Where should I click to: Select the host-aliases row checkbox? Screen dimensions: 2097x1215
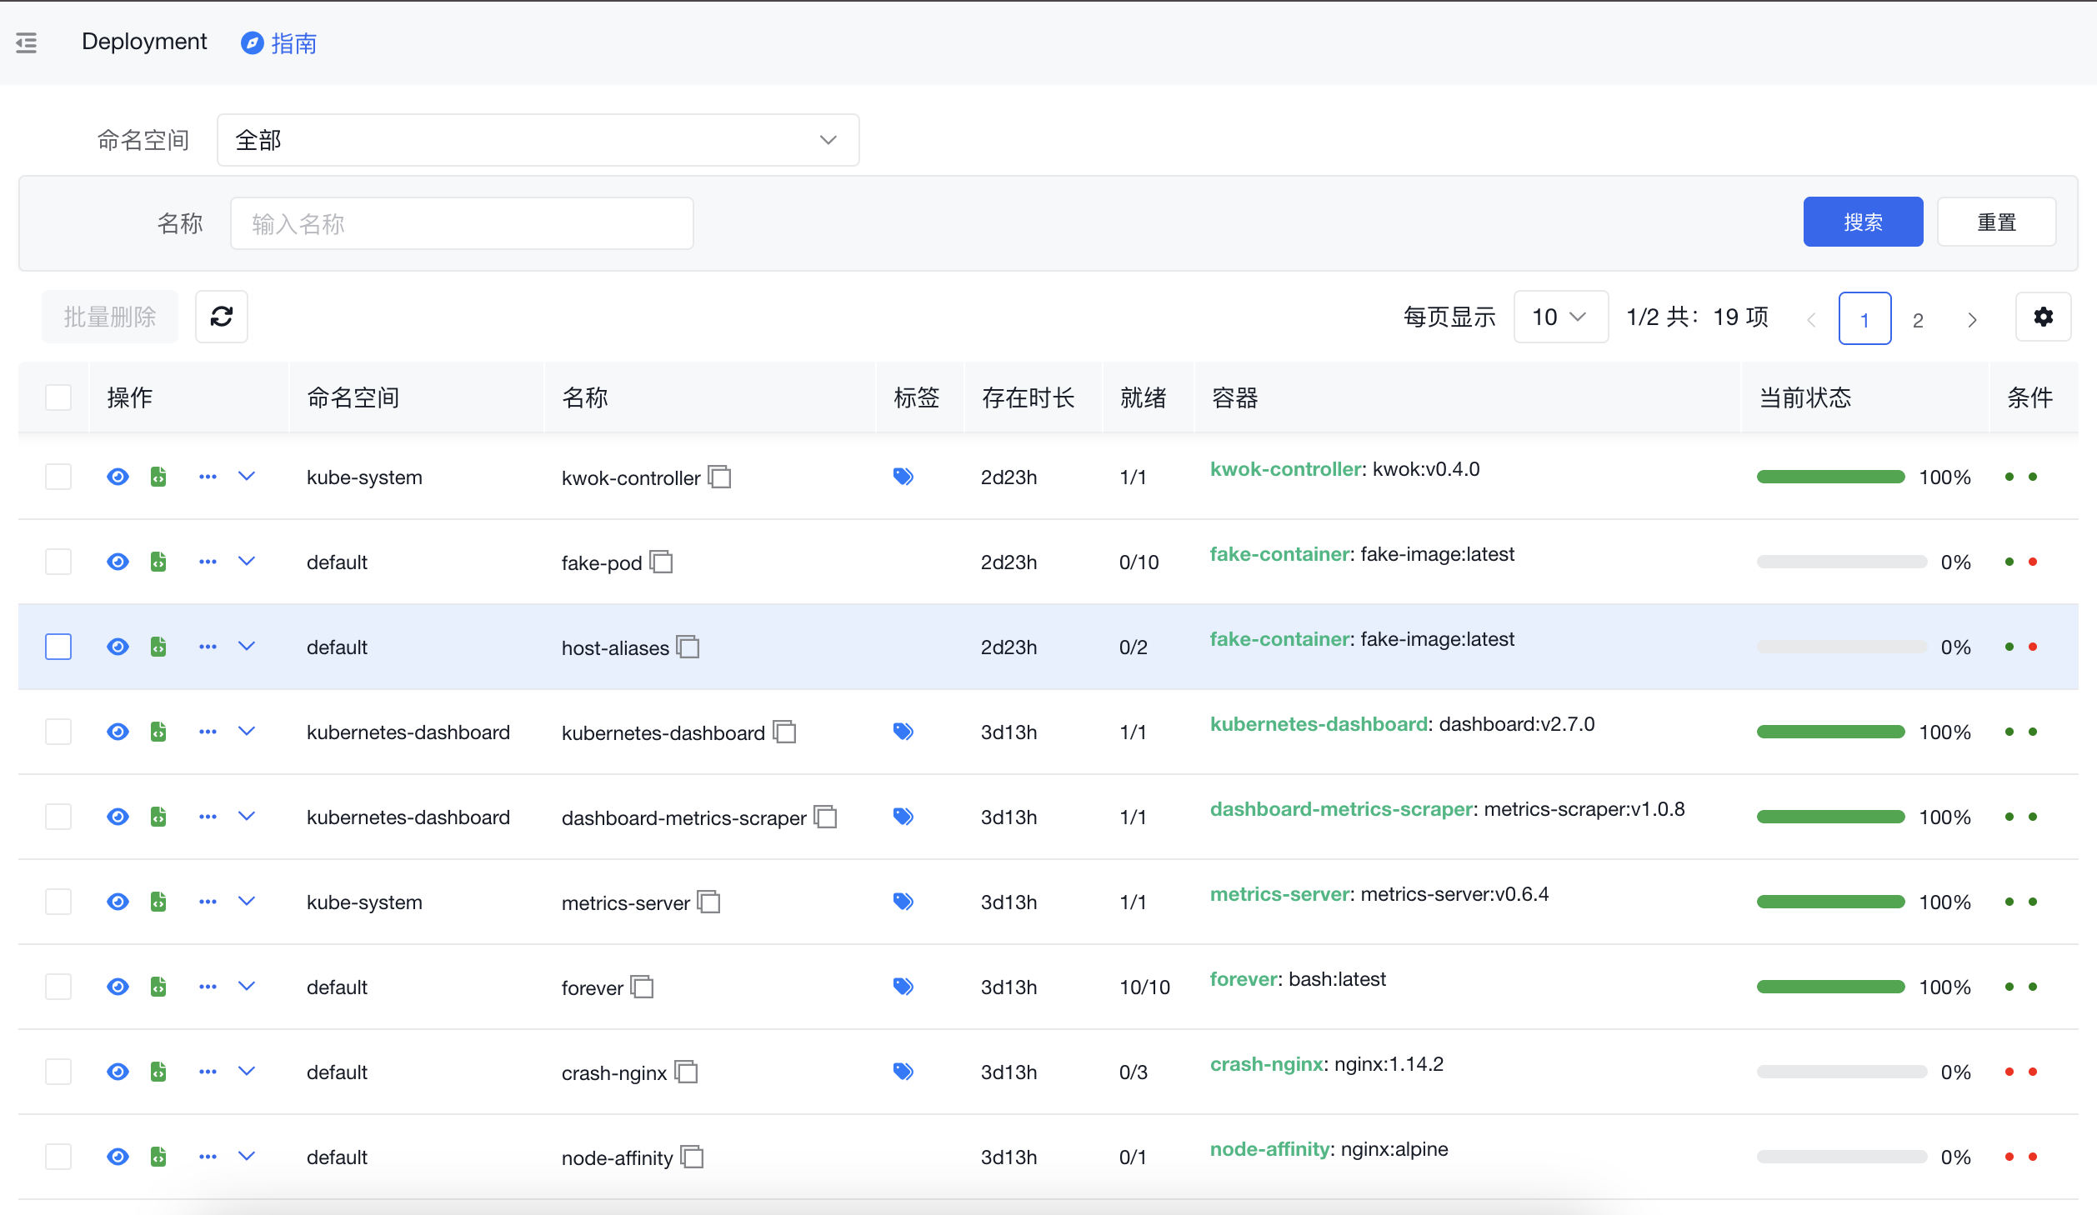(58, 647)
